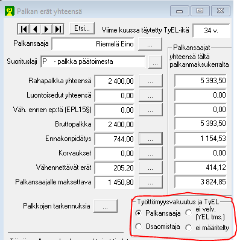Open the Etsi... search button
The image size is (237, 241).
click(x=82, y=28)
